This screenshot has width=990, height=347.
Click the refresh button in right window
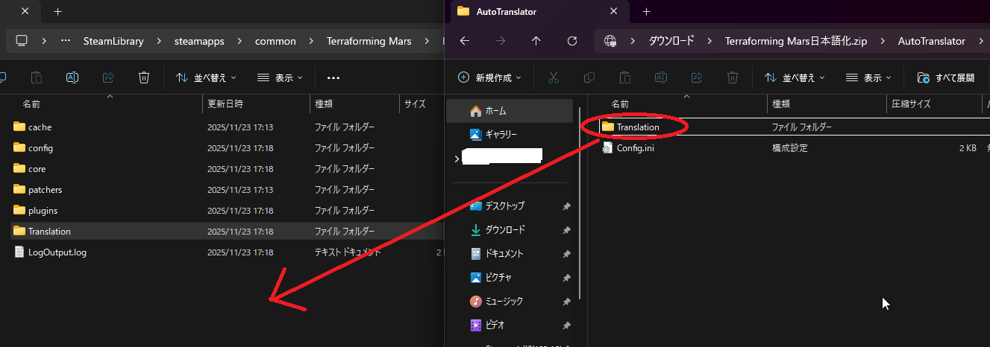(572, 41)
